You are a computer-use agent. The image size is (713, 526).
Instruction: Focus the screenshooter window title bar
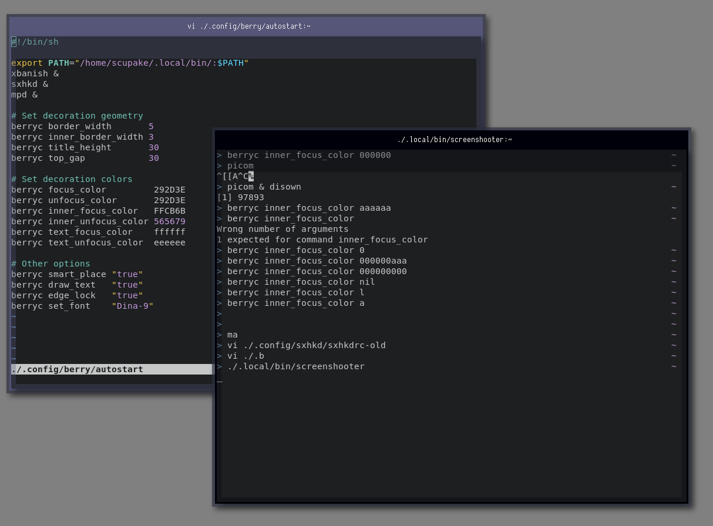pyautogui.click(x=452, y=140)
